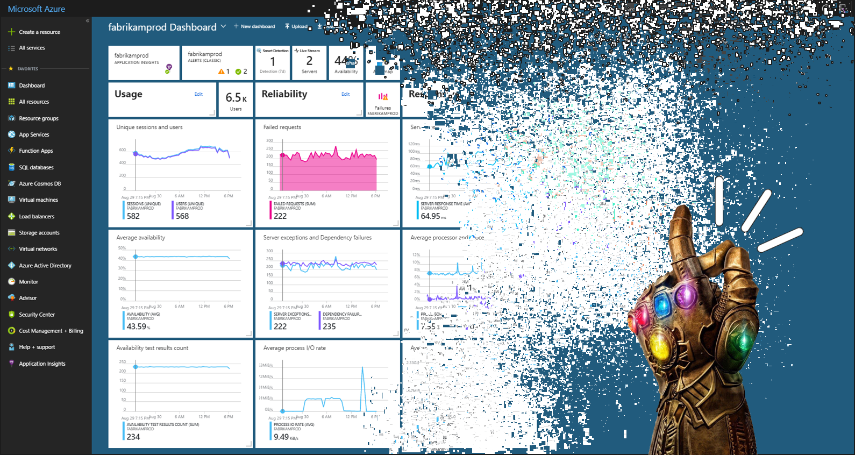The image size is (855, 455).
Task: Click the Monitor gauge icon
Action: 11,281
